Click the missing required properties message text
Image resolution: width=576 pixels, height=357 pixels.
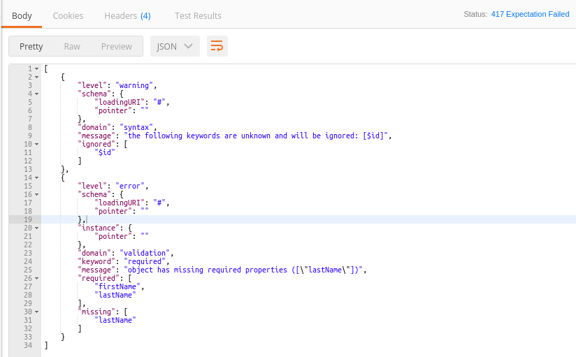pyautogui.click(x=243, y=270)
